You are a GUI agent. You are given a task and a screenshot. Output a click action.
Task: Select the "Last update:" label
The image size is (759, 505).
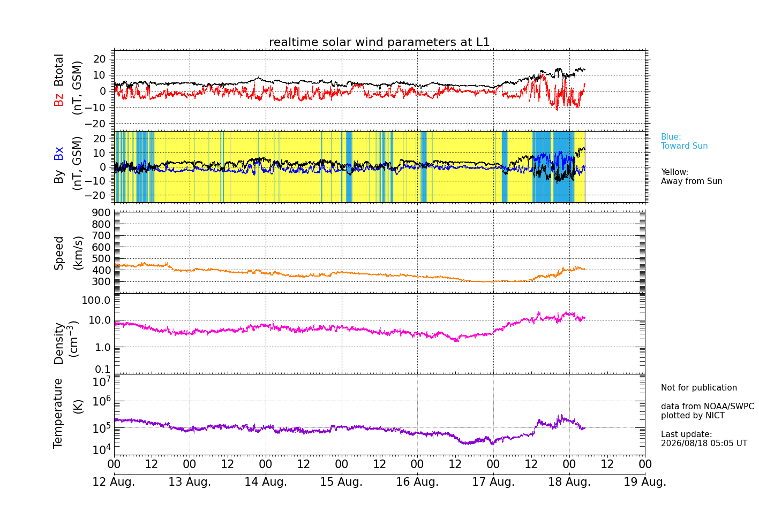686,434
